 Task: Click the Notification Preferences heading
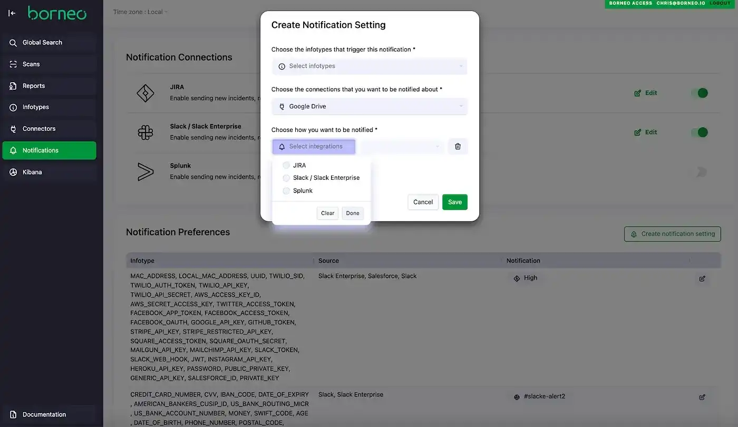[x=178, y=232]
